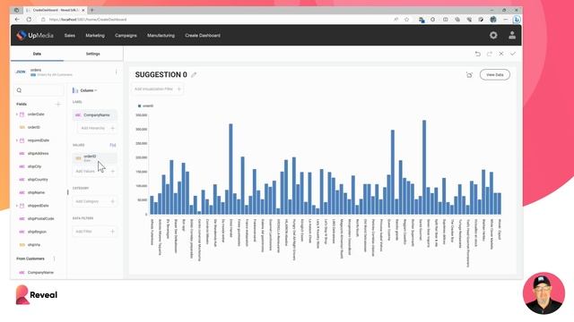
Task: Click the SUGGESTION 0 title text
Action: (161, 75)
